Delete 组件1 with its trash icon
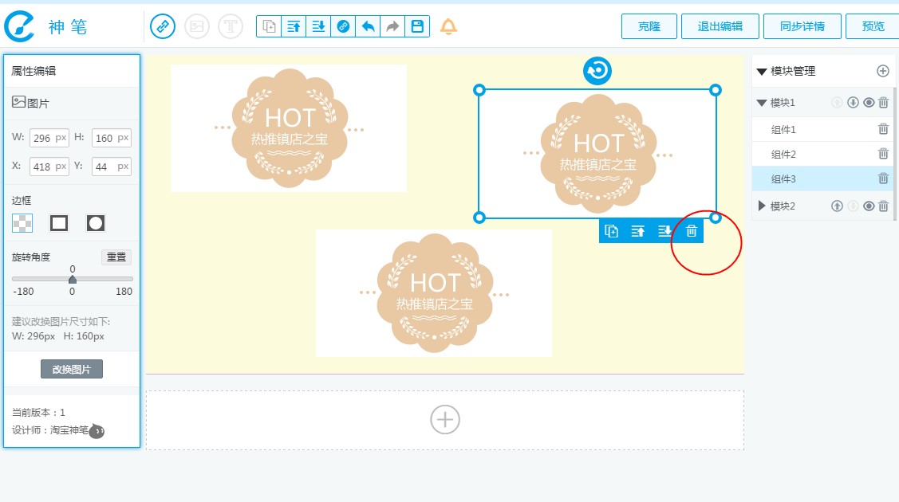 click(883, 129)
